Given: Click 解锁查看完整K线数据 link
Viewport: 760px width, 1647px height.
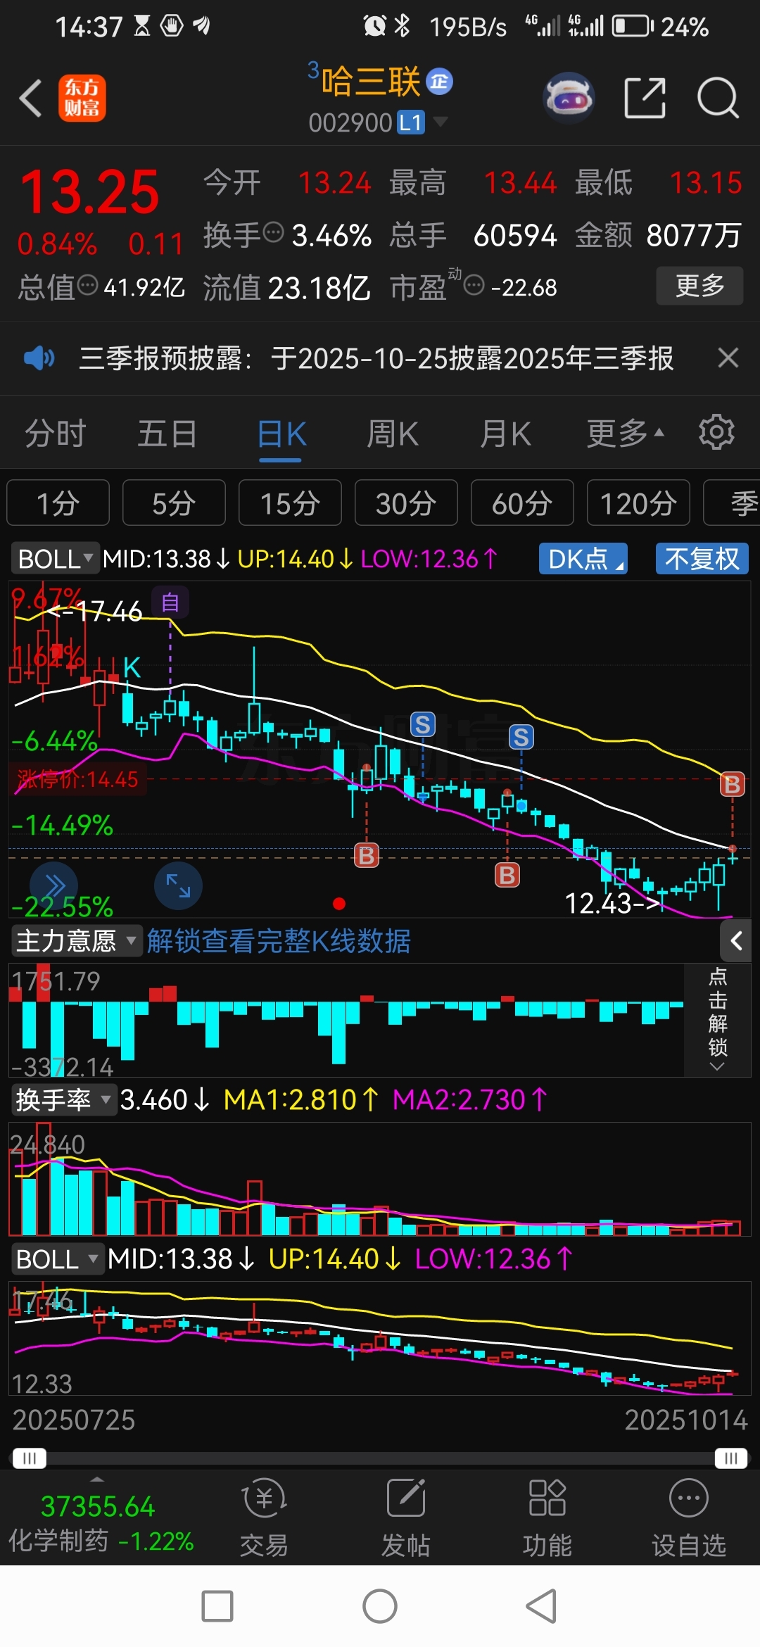Looking at the screenshot, I should 279,941.
